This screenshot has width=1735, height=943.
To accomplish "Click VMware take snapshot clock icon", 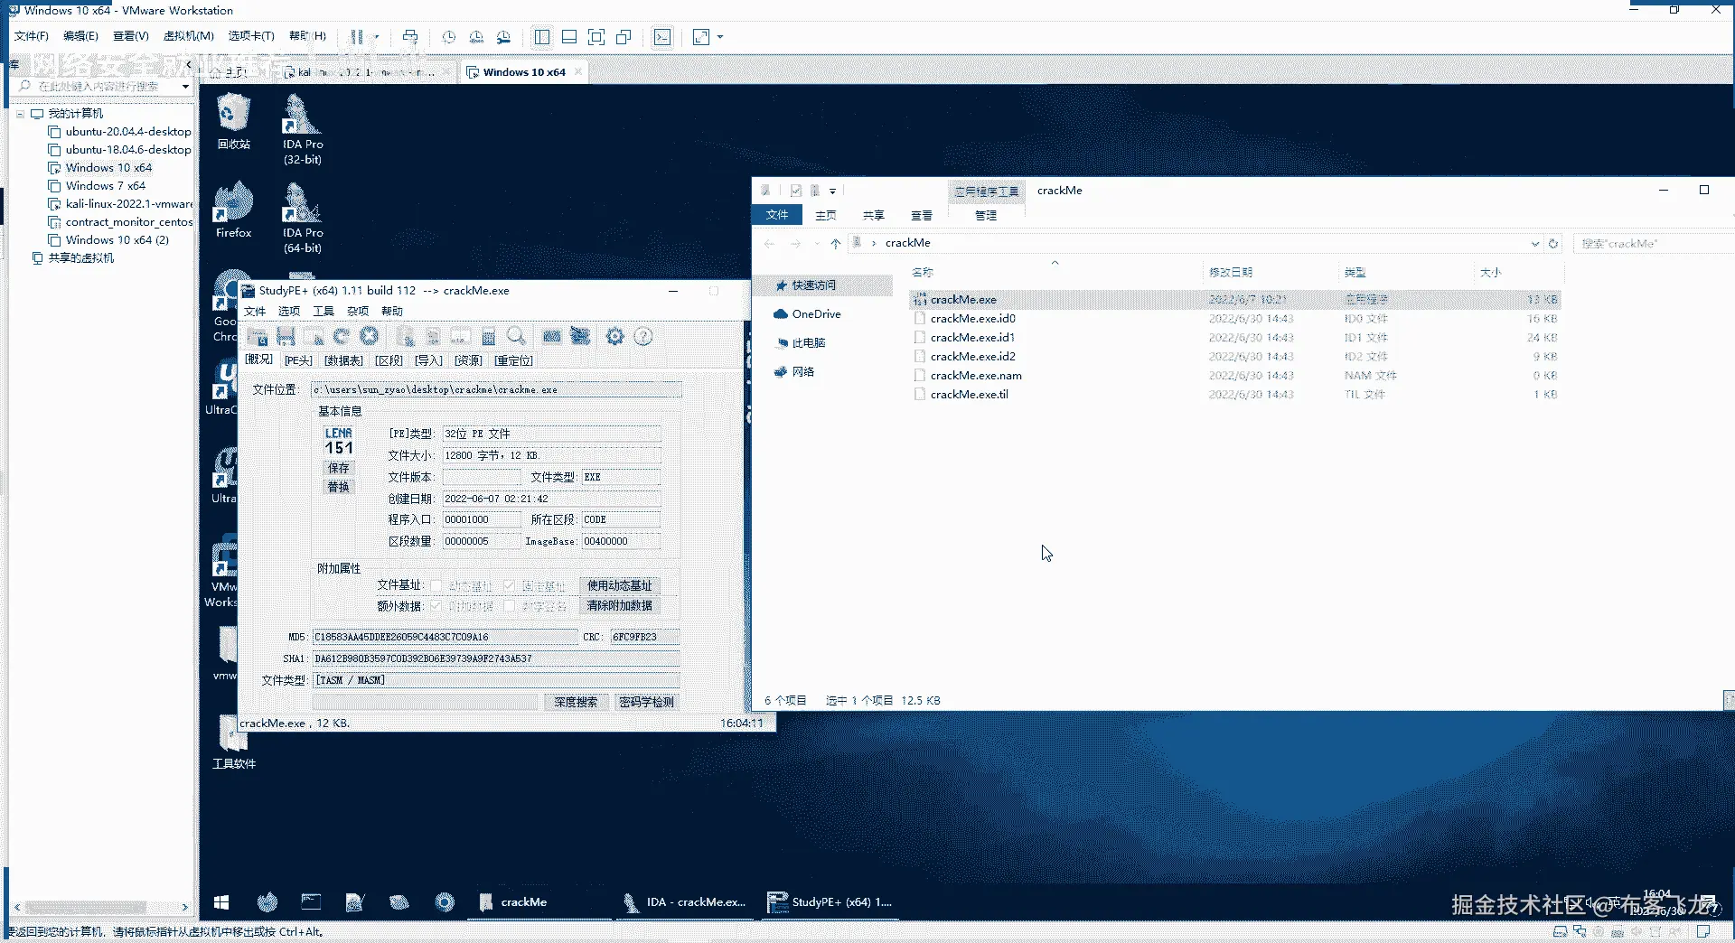I will click(449, 37).
